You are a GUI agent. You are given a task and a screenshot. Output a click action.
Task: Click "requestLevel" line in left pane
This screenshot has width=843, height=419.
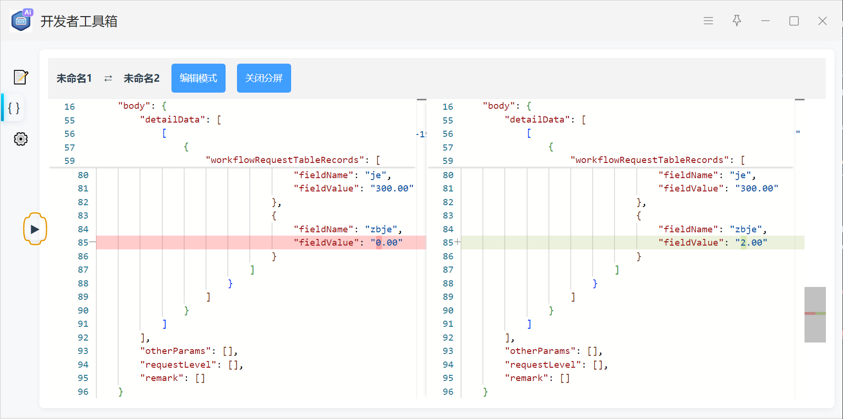191,365
